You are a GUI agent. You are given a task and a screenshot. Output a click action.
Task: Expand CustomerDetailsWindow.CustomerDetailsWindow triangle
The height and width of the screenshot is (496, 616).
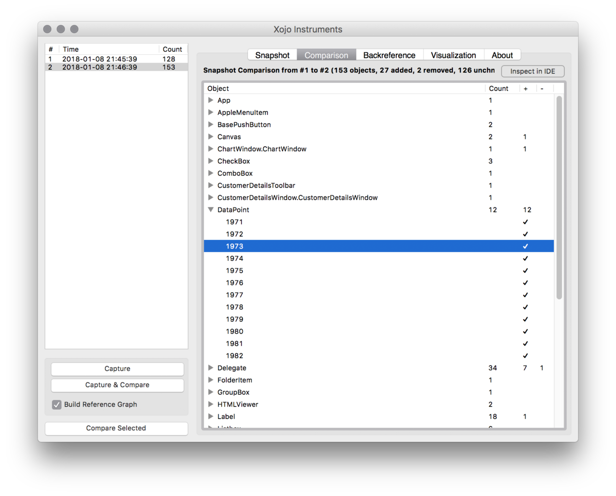pyautogui.click(x=210, y=198)
